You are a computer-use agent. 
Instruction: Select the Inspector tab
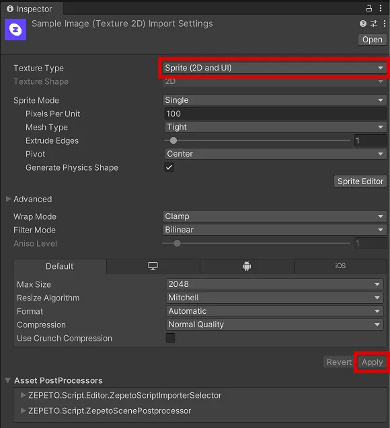(x=32, y=9)
